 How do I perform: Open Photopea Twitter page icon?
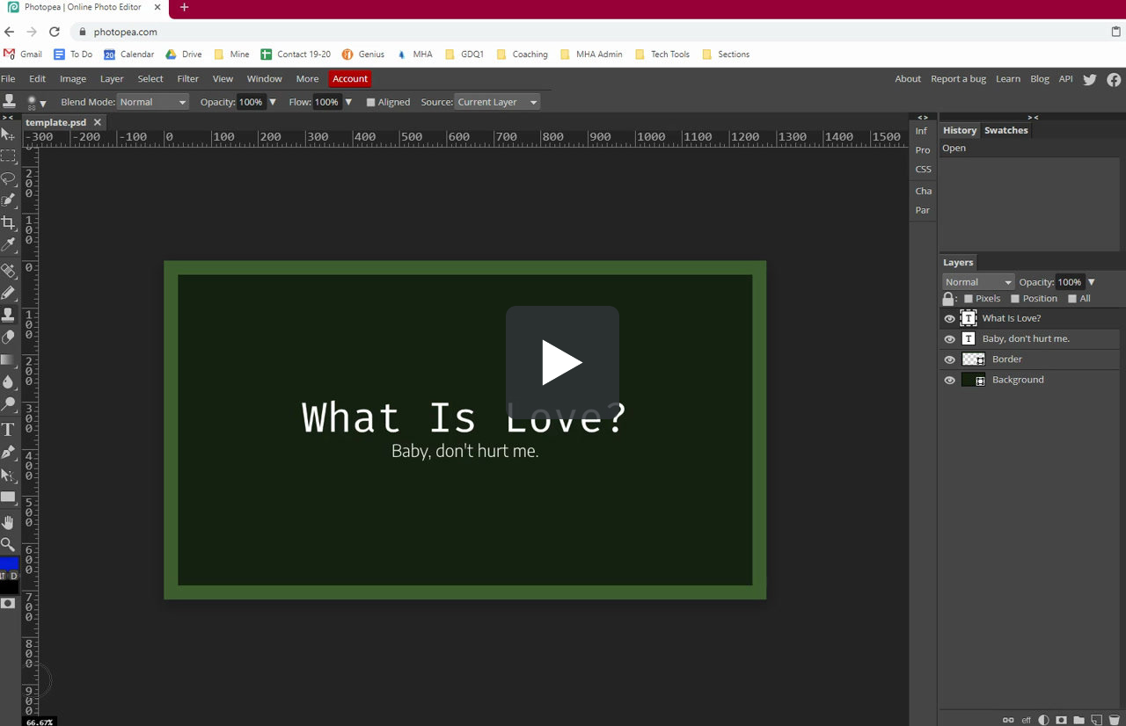click(1090, 79)
